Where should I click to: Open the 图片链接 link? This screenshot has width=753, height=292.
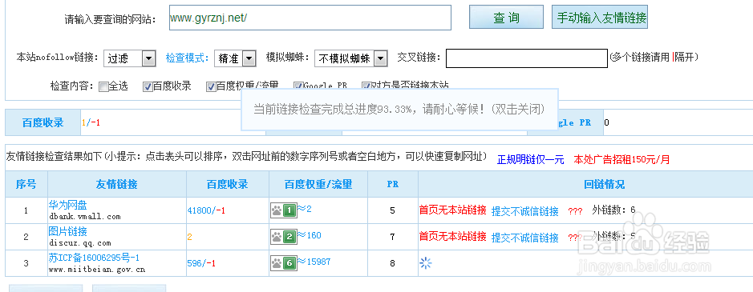tap(67, 231)
